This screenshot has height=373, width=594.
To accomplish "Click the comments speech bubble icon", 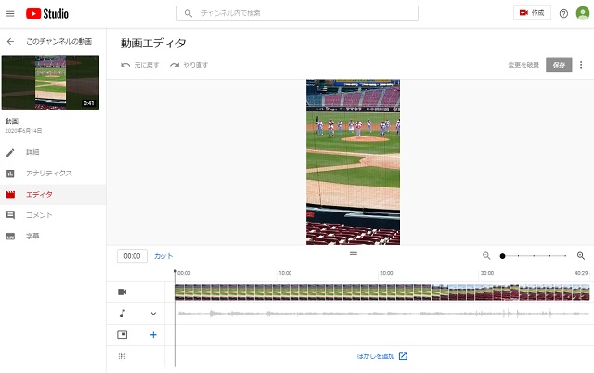I will (10, 215).
